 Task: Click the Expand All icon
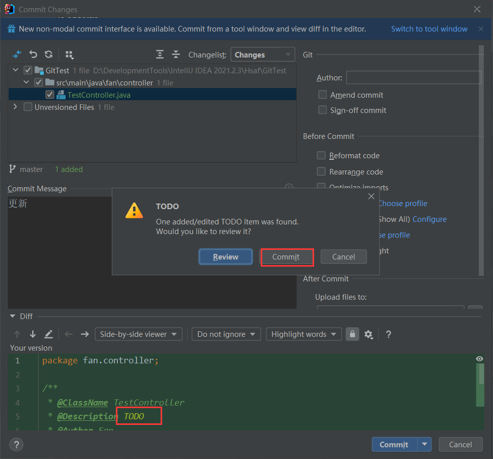click(x=160, y=54)
